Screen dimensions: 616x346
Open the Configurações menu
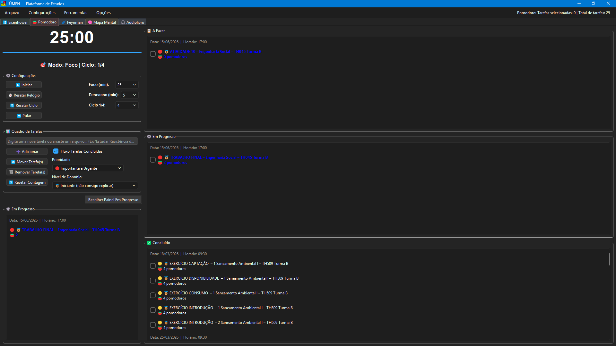tap(42, 13)
